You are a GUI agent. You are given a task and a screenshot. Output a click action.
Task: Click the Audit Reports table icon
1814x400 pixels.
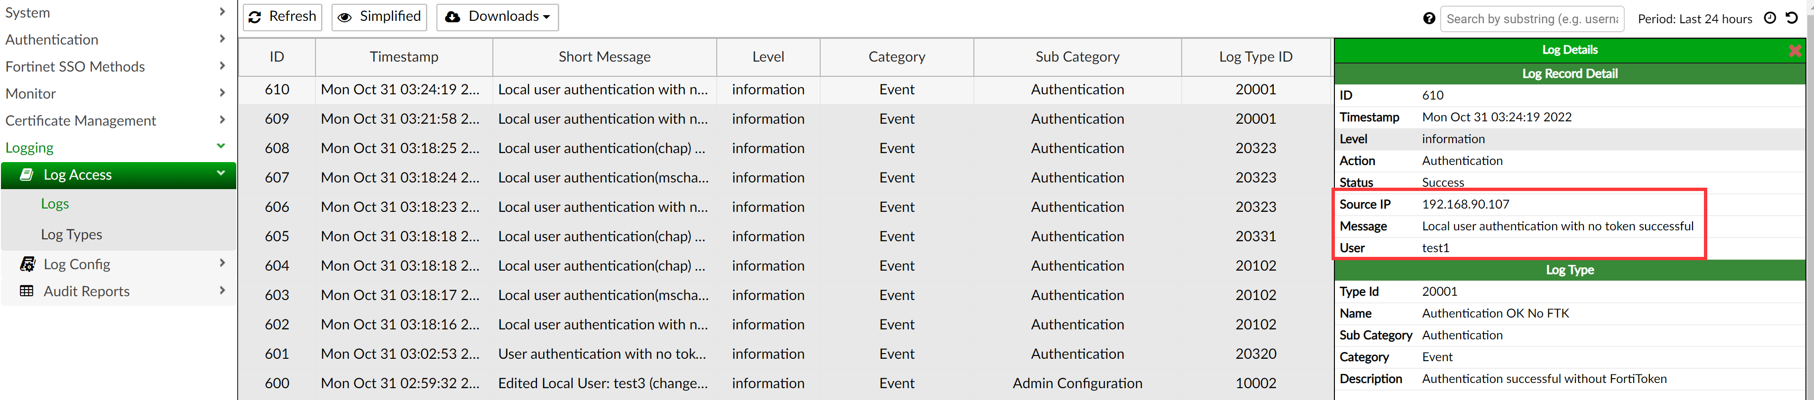(27, 291)
